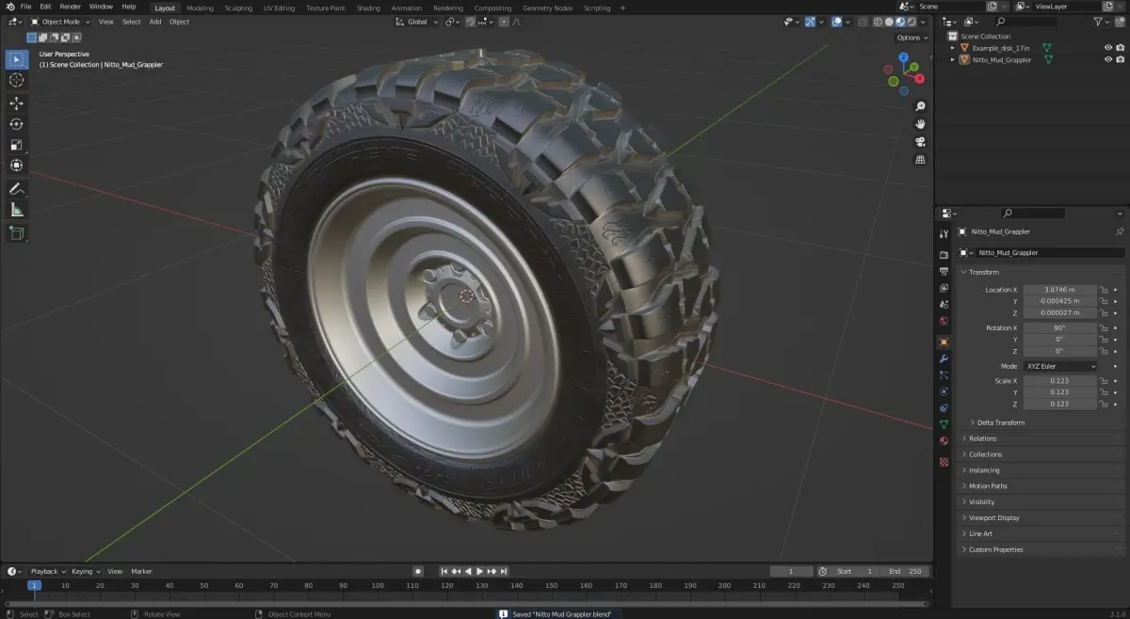Select the Annotate tool
Screen dimensions: 1130x619
tap(17, 189)
